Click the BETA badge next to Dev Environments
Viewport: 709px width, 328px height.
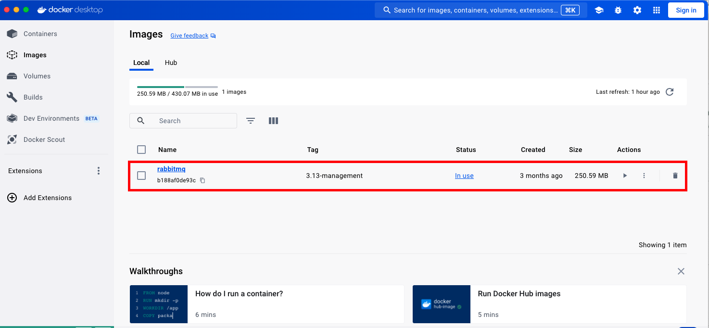click(91, 118)
